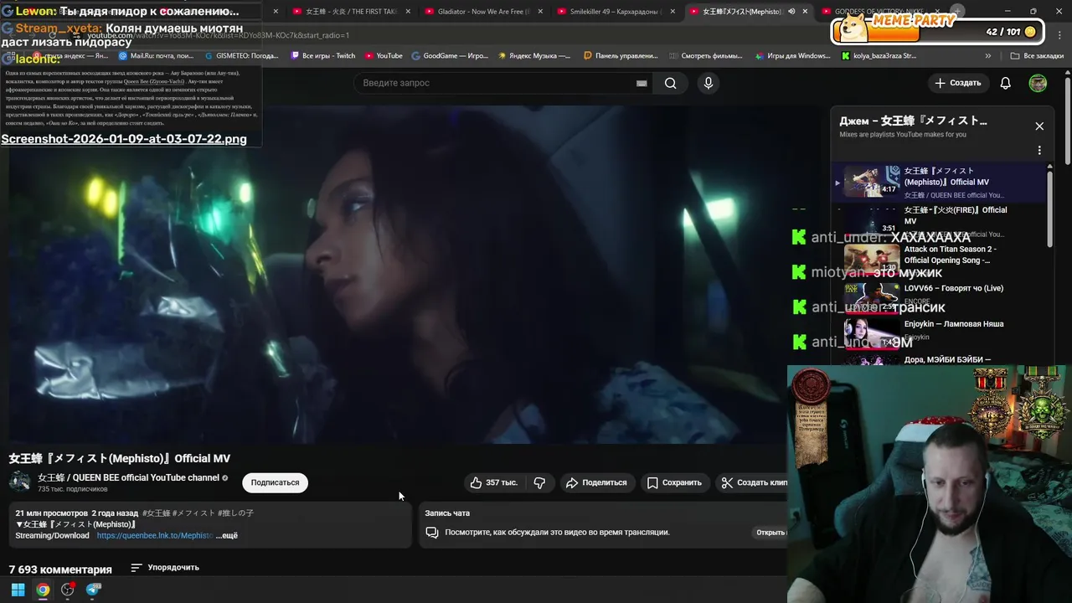
Task: Open the Создать create menu
Action: [x=958, y=83]
